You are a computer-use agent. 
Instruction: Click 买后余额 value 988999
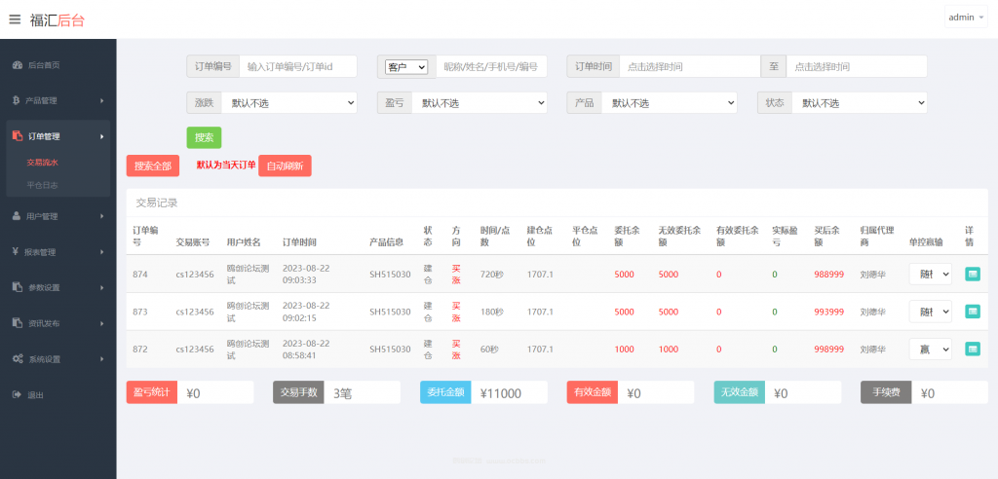(x=829, y=275)
